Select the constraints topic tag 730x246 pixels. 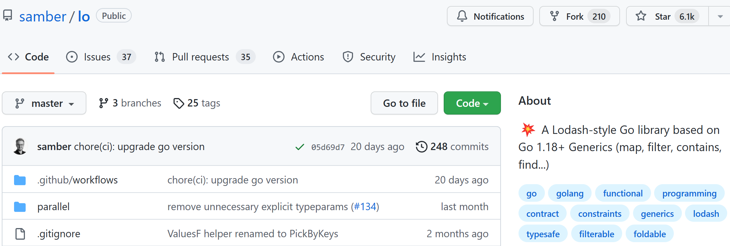600,214
